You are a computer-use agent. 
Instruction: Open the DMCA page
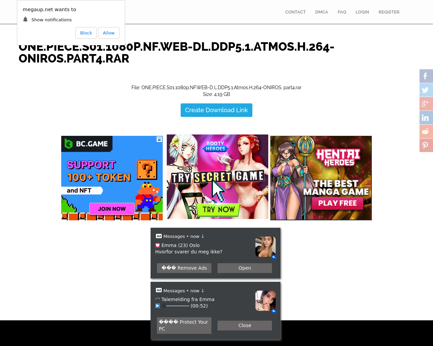click(322, 12)
